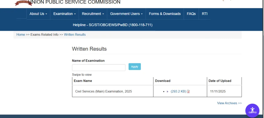Screen dimensions: 264x118
Task: Click the Written Results page heading
Action: pyautogui.click(x=89, y=49)
